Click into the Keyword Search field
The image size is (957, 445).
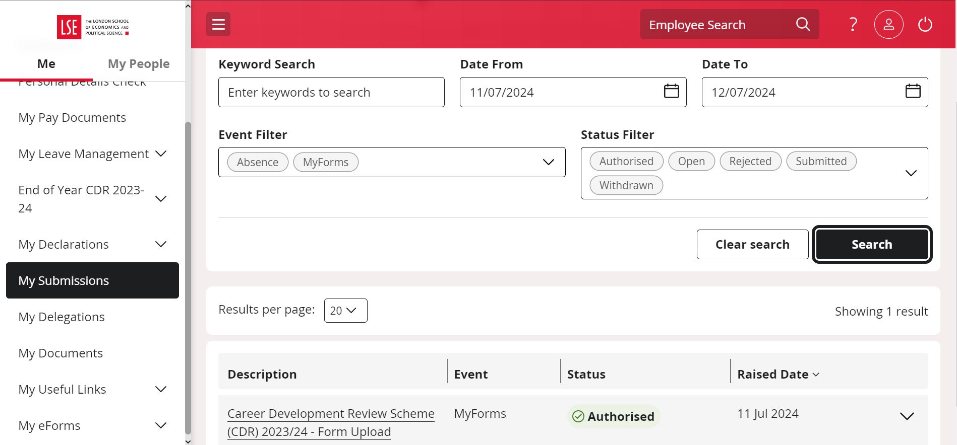(x=331, y=92)
